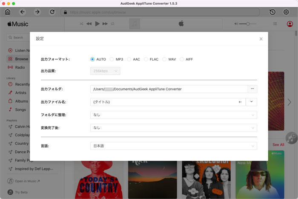The width and height of the screenshot is (298, 199).
Task: Open Inspired by Def Leppard playlist
Action: (x=31, y=169)
